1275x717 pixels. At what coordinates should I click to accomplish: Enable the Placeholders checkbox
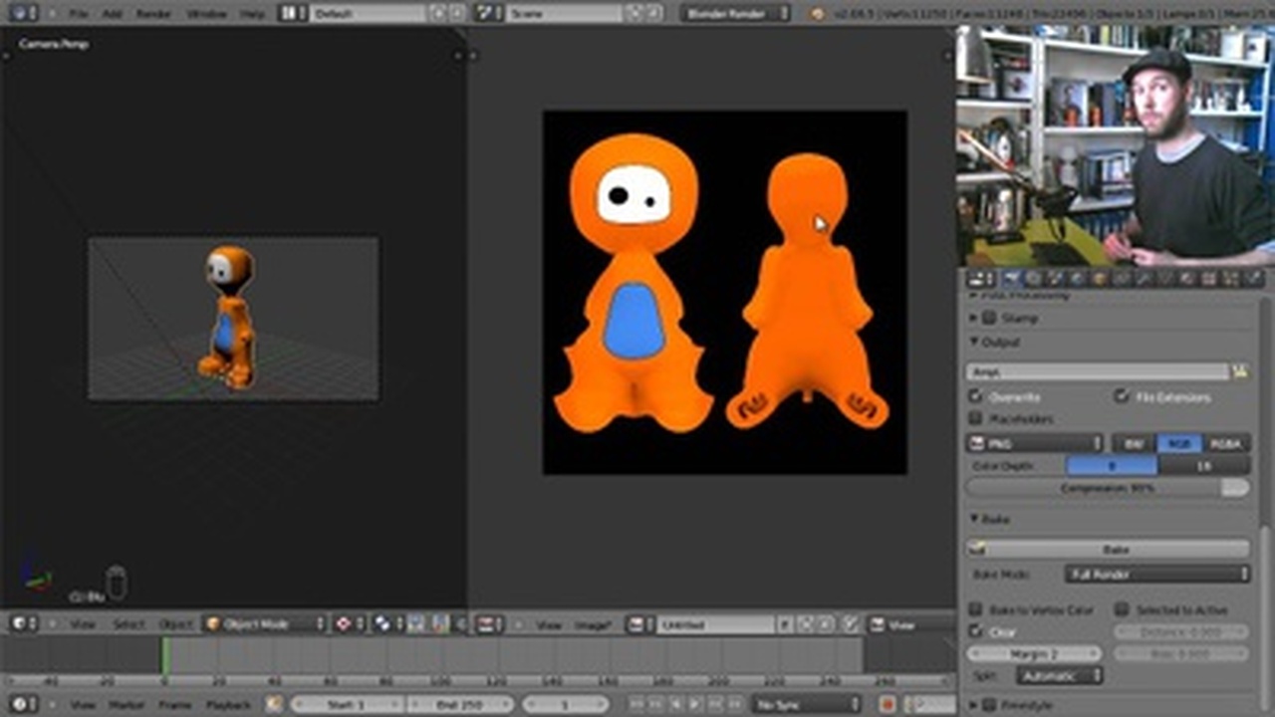(976, 419)
